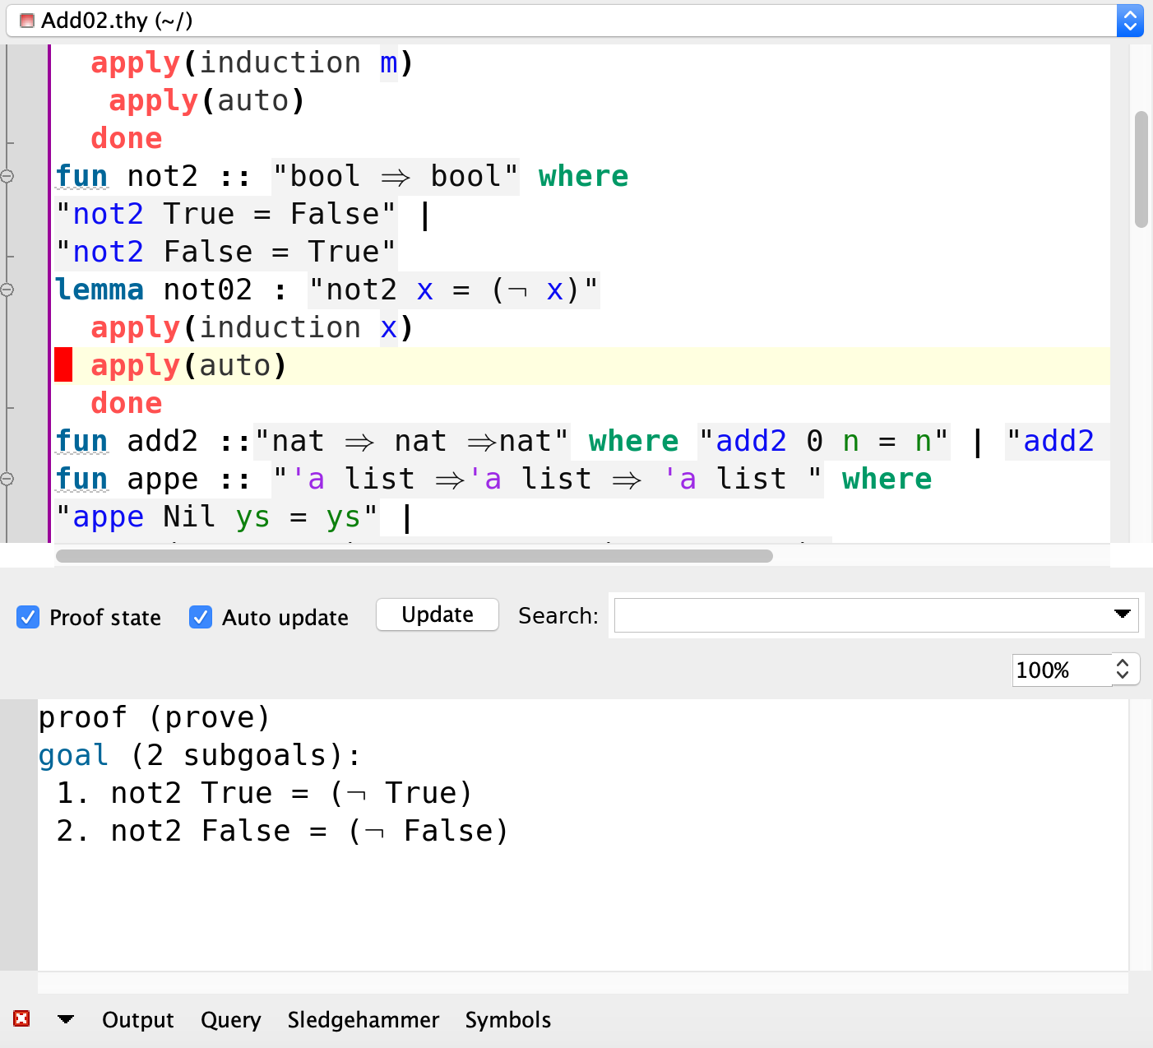This screenshot has width=1153, height=1048.
Task: Click 'apply(induction m)' line at top
Action: [252, 63]
